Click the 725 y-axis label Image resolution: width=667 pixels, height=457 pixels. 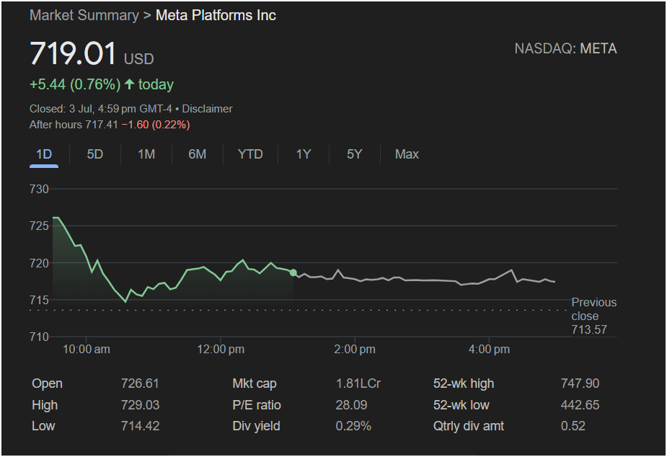(x=39, y=226)
